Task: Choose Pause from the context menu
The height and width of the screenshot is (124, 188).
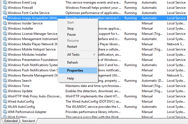Action: (78, 35)
